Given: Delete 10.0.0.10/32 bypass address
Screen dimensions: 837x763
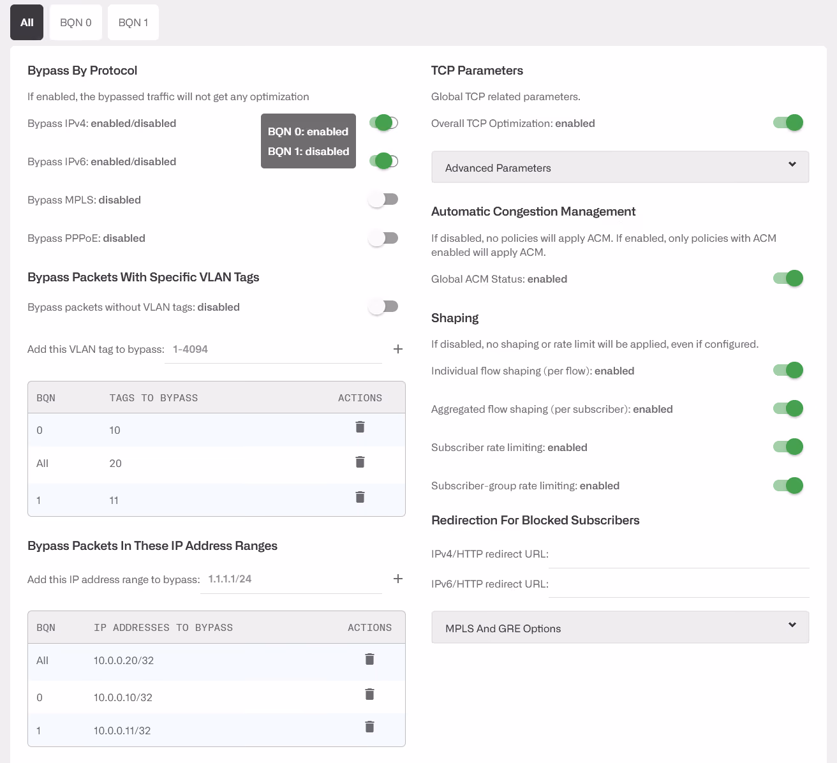Looking at the screenshot, I should [x=369, y=694].
